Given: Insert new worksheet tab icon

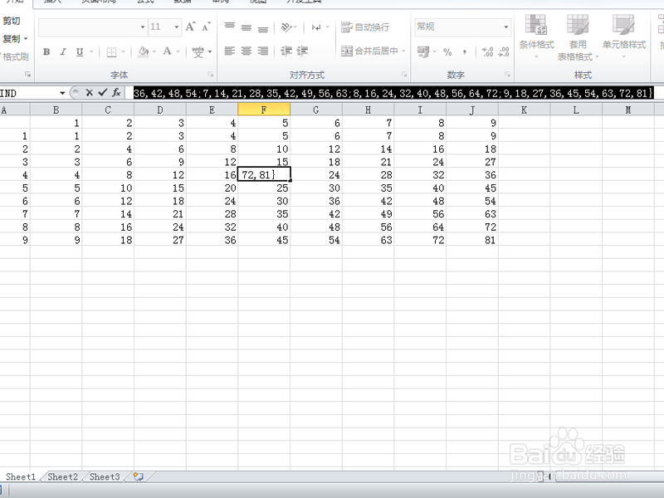Looking at the screenshot, I should [x=138, y=476].
